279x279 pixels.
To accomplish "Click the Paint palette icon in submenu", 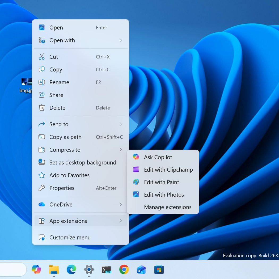I will [x=136, y=182].
